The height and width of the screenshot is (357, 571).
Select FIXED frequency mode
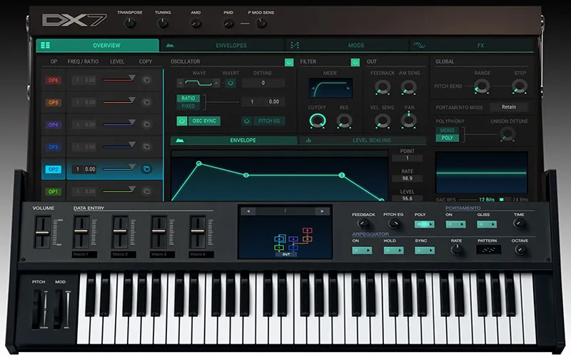188,106
